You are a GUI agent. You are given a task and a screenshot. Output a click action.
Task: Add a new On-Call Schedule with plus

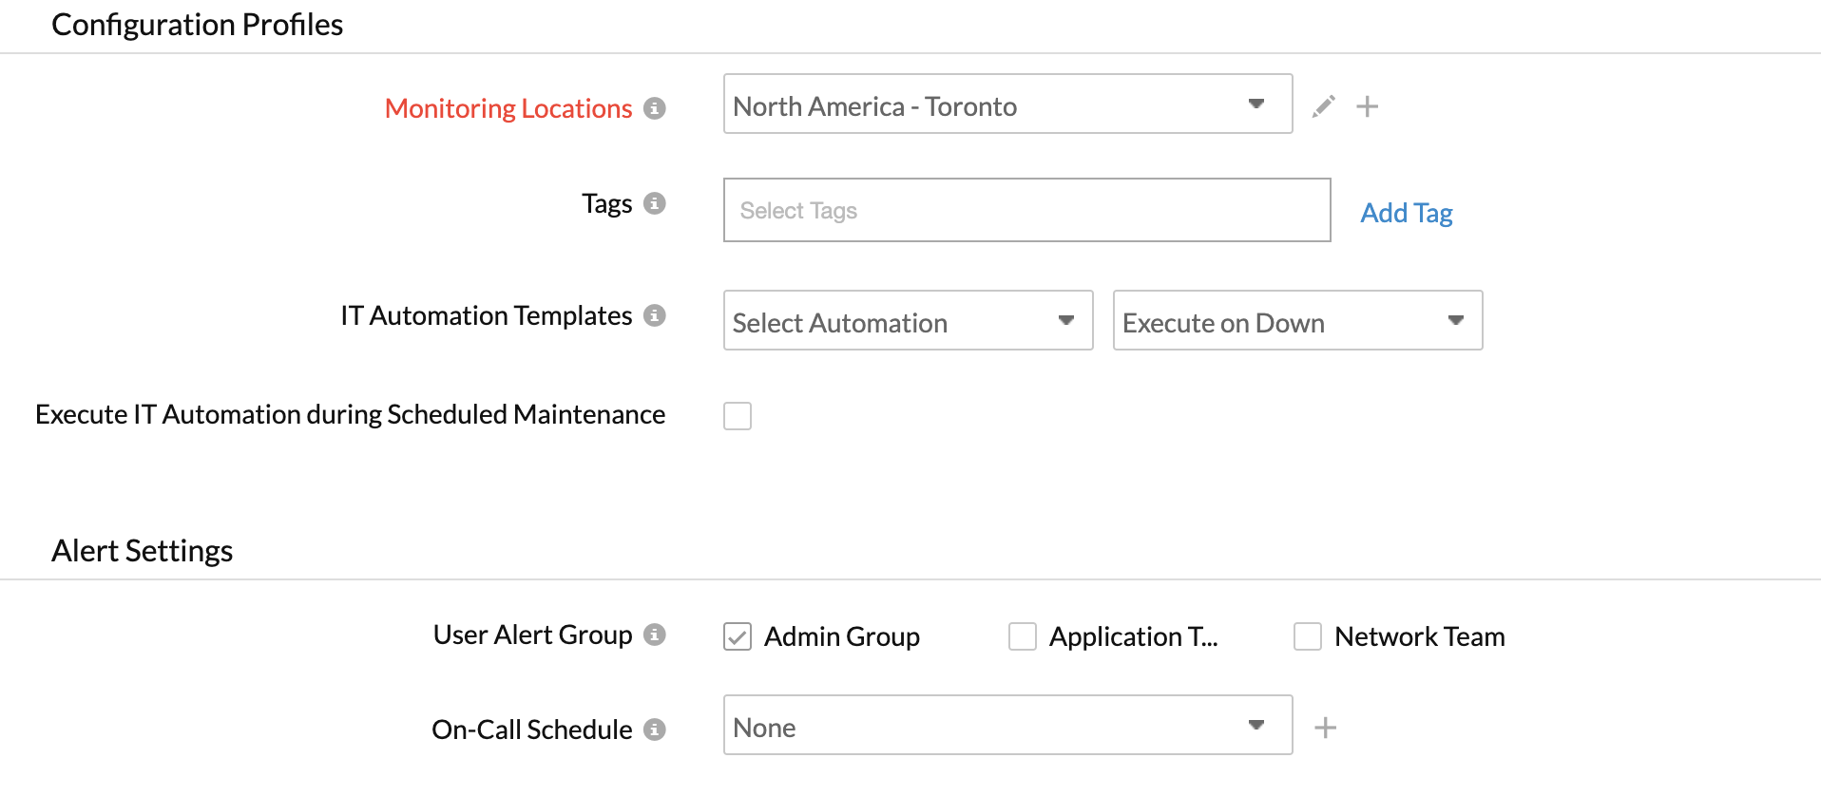1325,728
